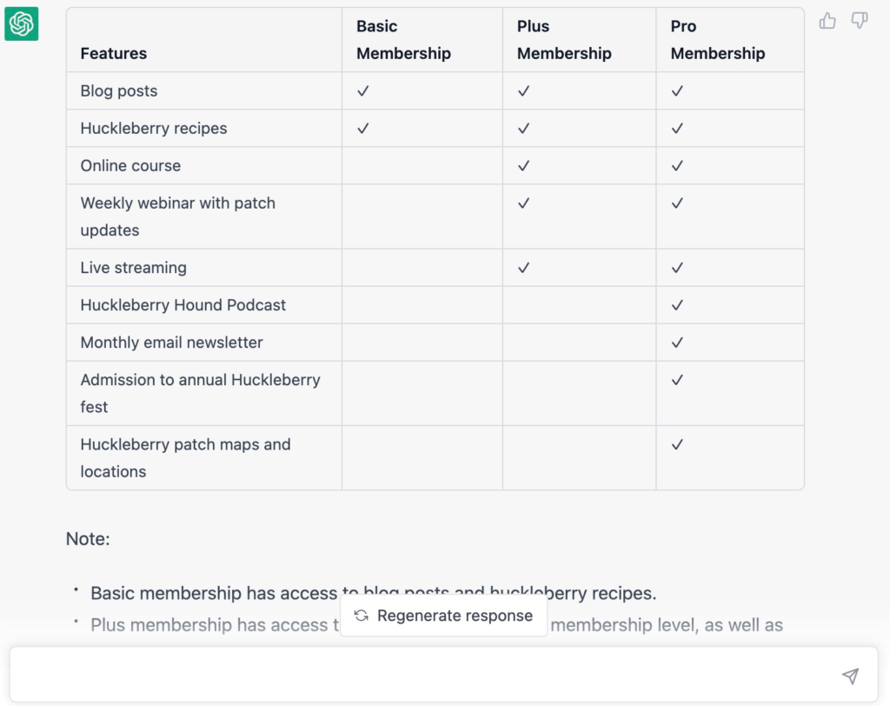Click the Huckleberry recipes row label
Image resolution: width=890 pixels, height=706 pixels.
tap(154, 129)
